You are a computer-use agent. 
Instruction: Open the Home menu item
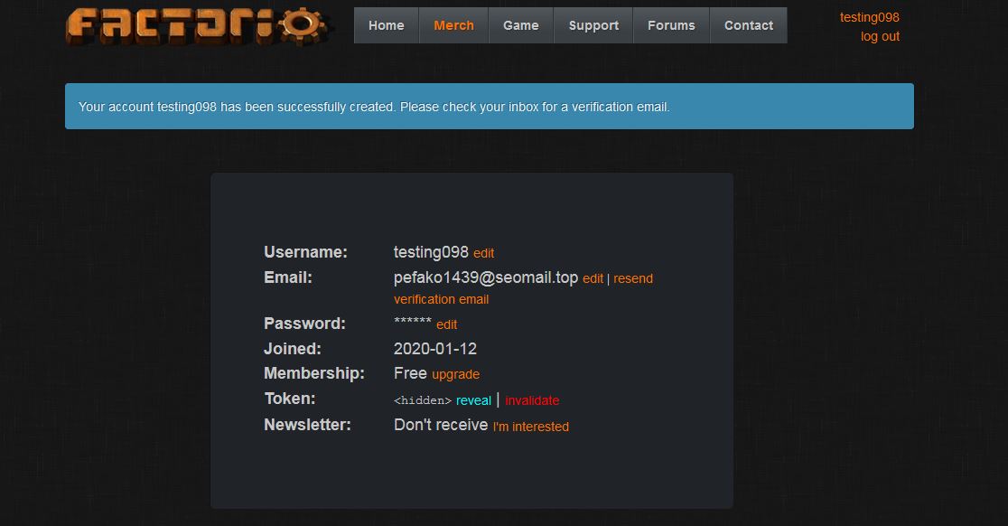(386, 25)
